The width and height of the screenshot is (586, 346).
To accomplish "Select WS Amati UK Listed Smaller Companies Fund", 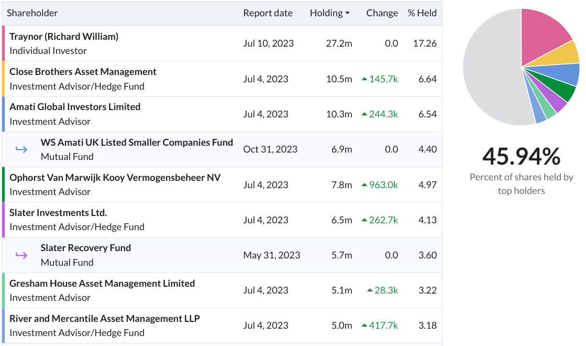I will (x=137, y=143).
